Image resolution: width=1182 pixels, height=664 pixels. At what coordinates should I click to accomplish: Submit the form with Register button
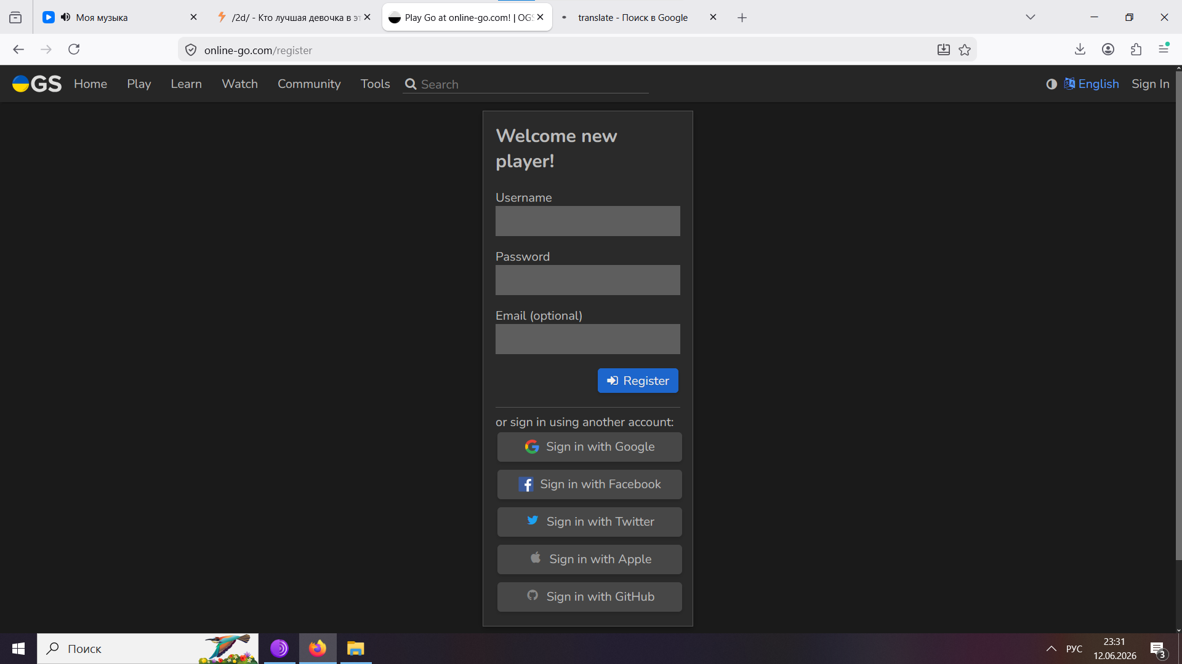(x=638, y=381)
